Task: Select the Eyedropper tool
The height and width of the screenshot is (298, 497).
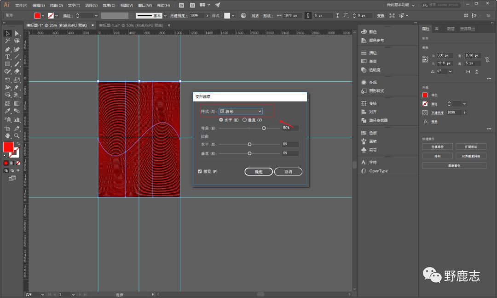Action: pyautogui.click(x=7, y=111)
